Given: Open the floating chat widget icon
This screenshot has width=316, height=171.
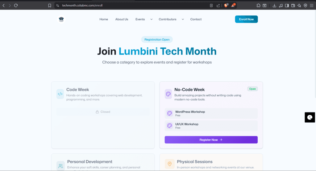Looking at the screenshot, I should [x=310, y=117].
